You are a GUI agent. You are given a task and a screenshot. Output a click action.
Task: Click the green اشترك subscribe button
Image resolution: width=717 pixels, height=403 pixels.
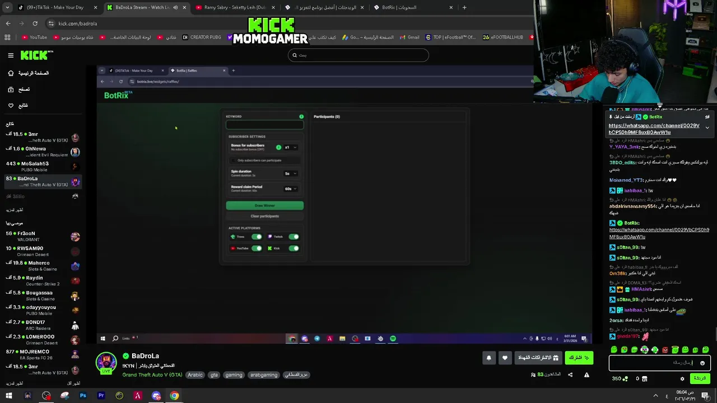pyautogui.click(x=579, y=358)
